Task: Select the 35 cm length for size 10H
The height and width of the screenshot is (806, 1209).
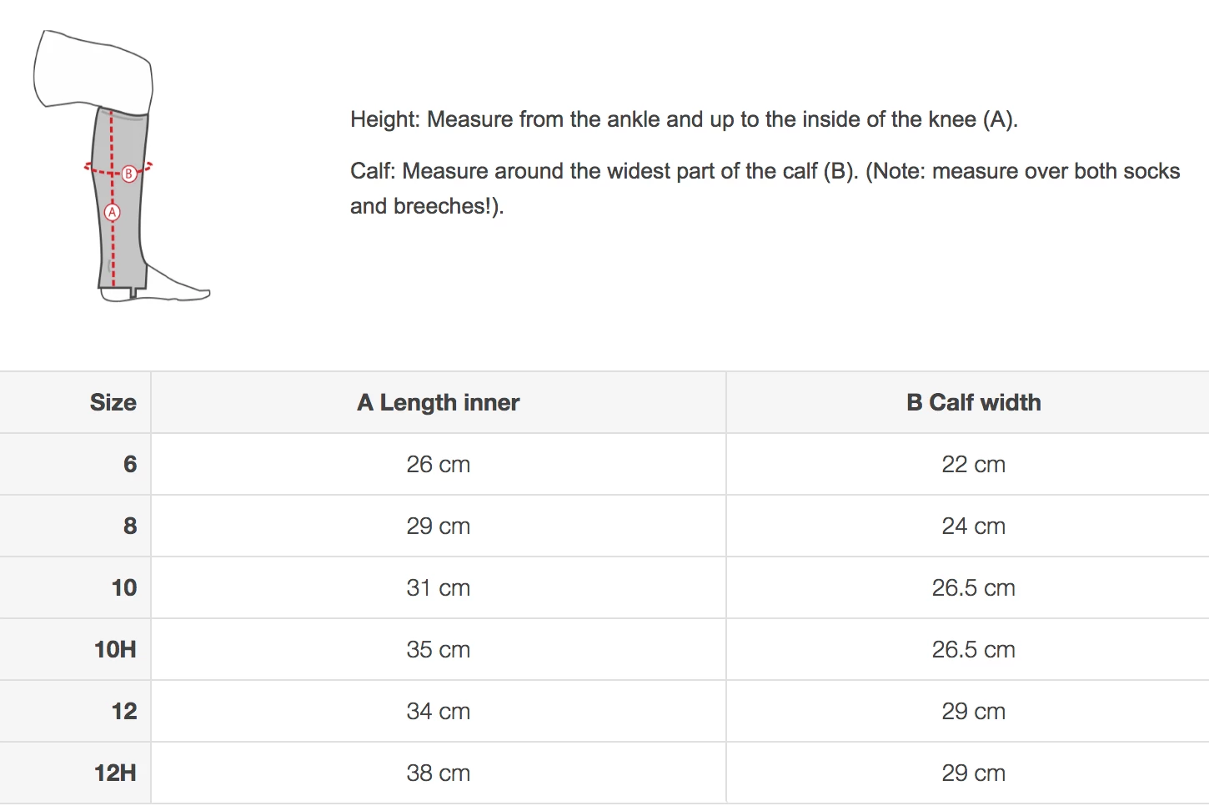Action: coord(438,649)
